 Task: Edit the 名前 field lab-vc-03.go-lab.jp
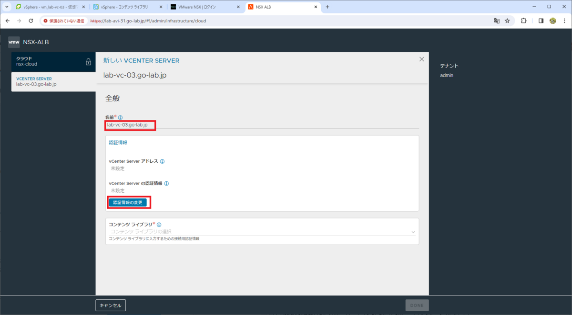[262, 125]
